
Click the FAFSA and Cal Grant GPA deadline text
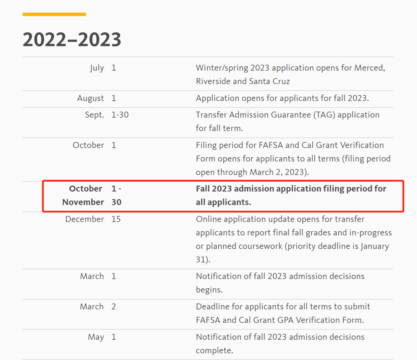[x=283, y=313]
